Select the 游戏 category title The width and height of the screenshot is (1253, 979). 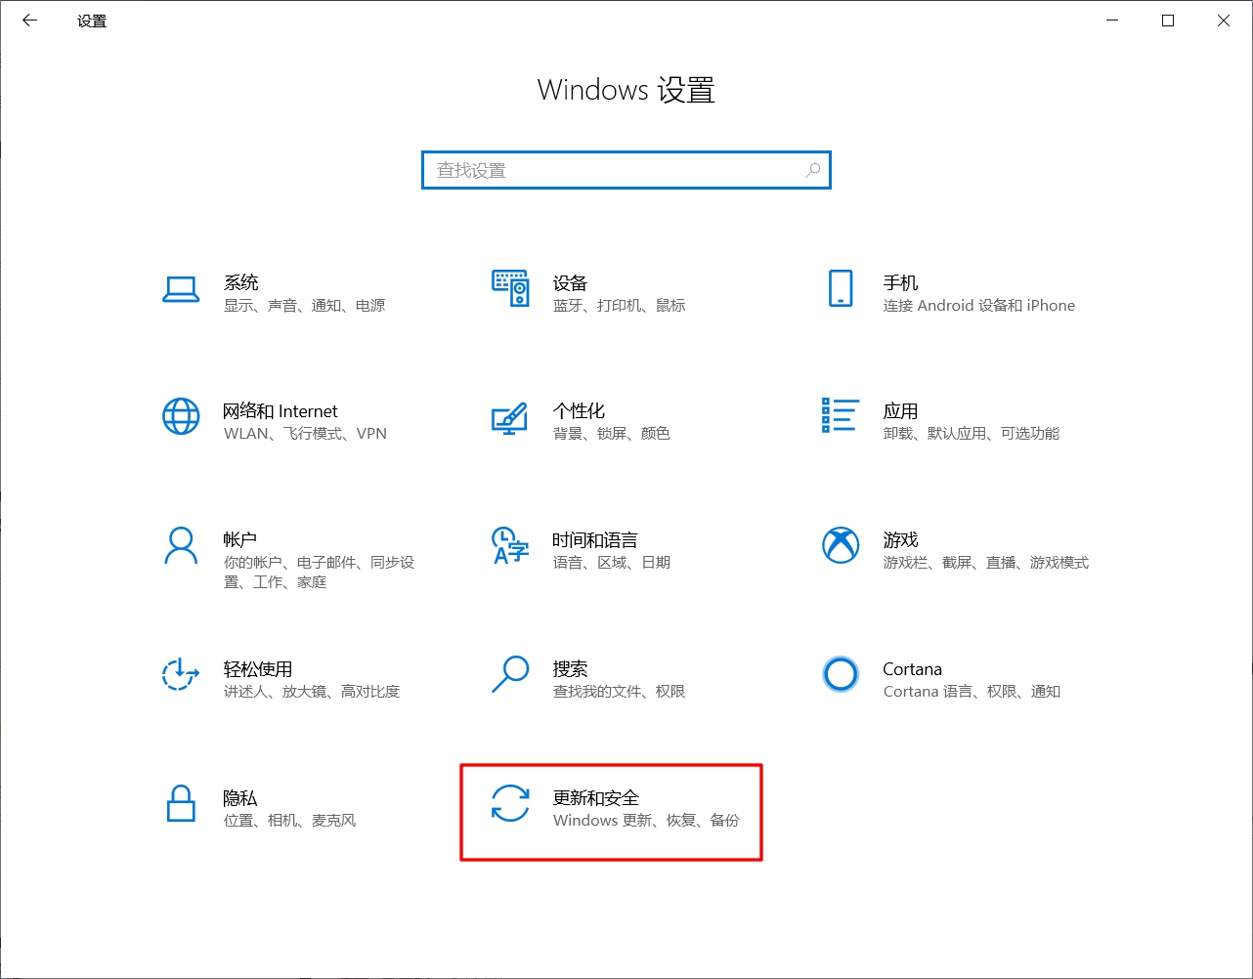pyautogui.click(x=900, y=539)
